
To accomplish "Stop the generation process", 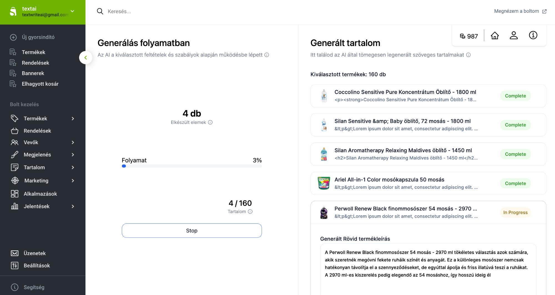I will (192, 231).
